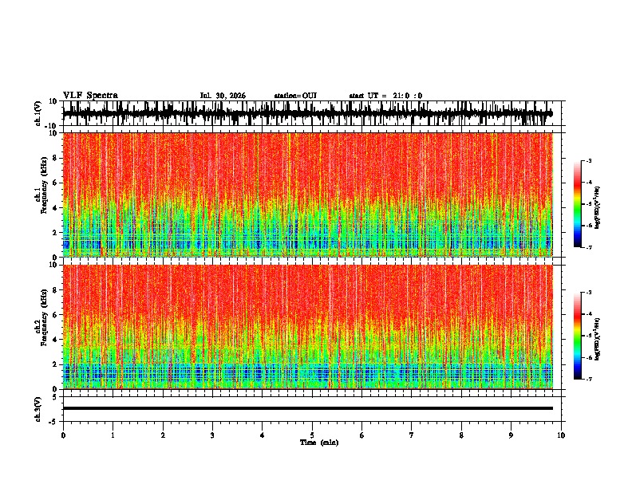Click the "station=OUI" header label
The width and height of the screenshot is (632, 488).
295,96
